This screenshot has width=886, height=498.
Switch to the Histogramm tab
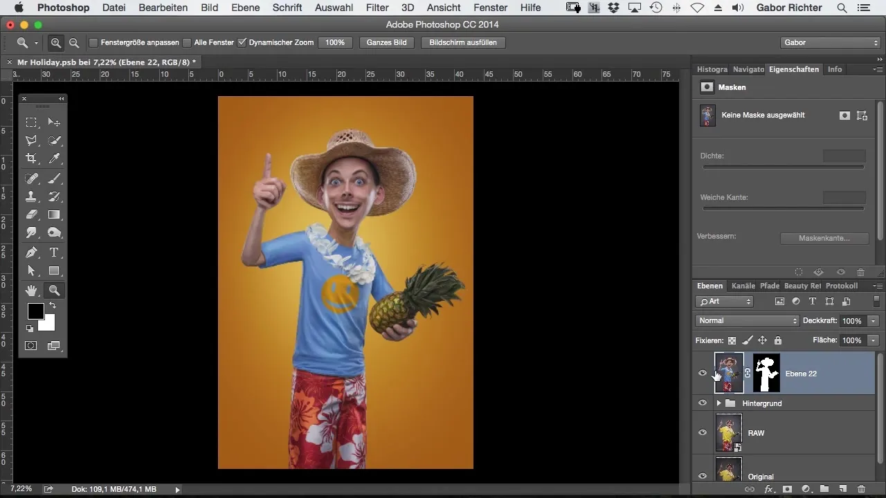pos(712,69)
